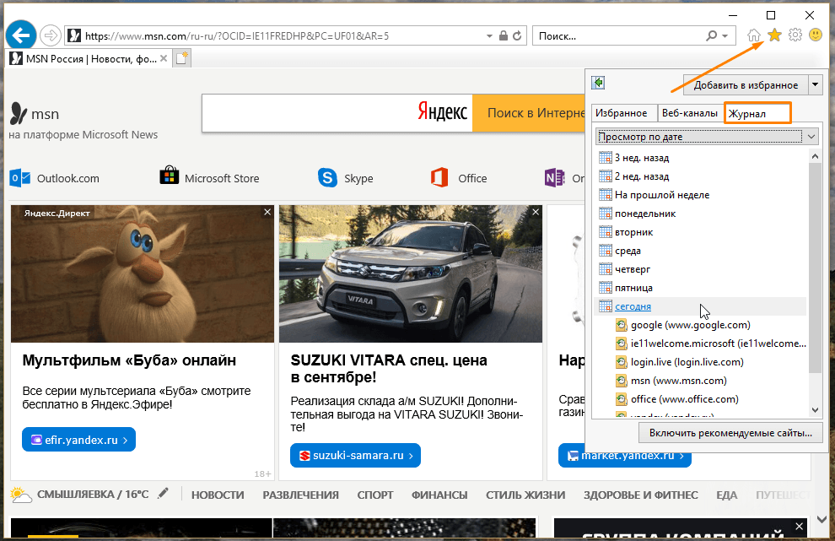Click the calendar icon beside 'пятница'

coord(605,288)
